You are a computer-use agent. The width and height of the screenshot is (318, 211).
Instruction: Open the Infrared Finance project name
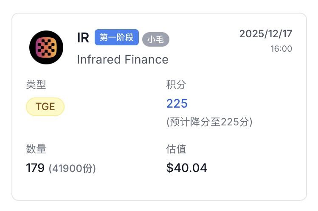(x=122, y=59)
